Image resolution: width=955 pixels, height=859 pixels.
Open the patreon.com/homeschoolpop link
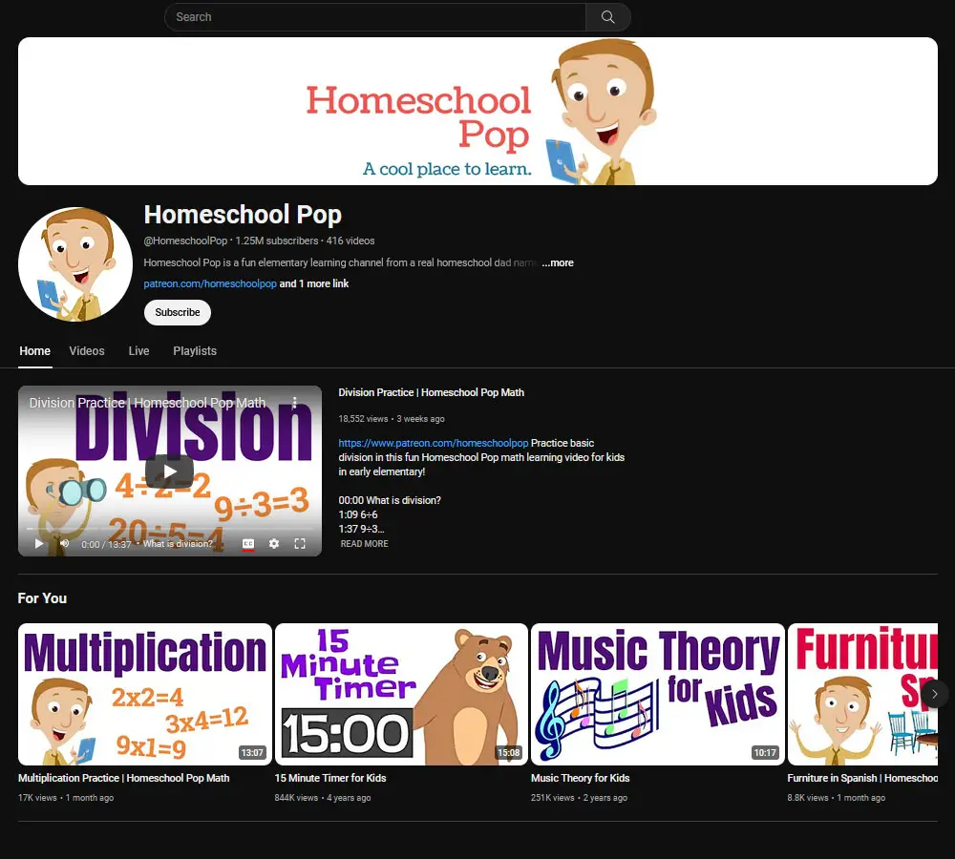210,283
